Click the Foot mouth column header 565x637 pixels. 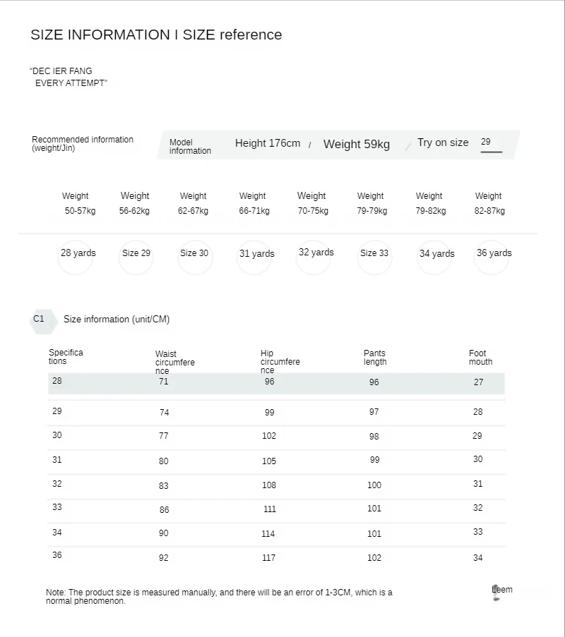(x=480, y=358)
